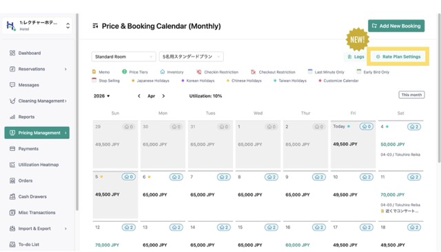This screenshot has width=441, height=252.
Task: Select Pricing Management in sidebar
Action: [37, 133]
